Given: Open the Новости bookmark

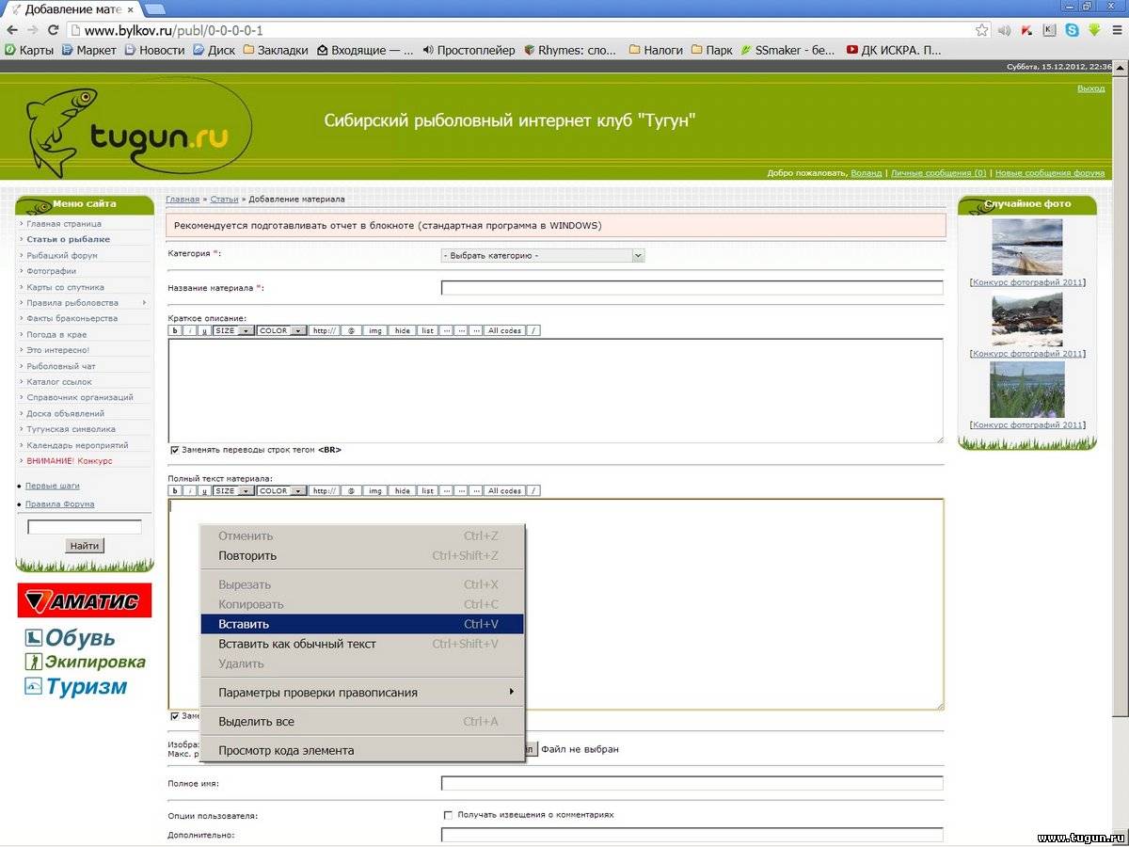Looking at the screenshot, I should pos(155,50).
